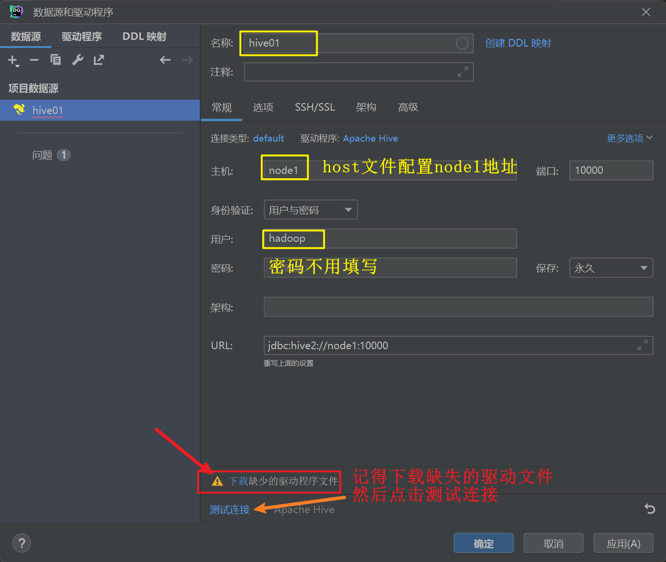
Task: Close the data sources dialog
Action: pyautogui.click(x=646, y=12)
